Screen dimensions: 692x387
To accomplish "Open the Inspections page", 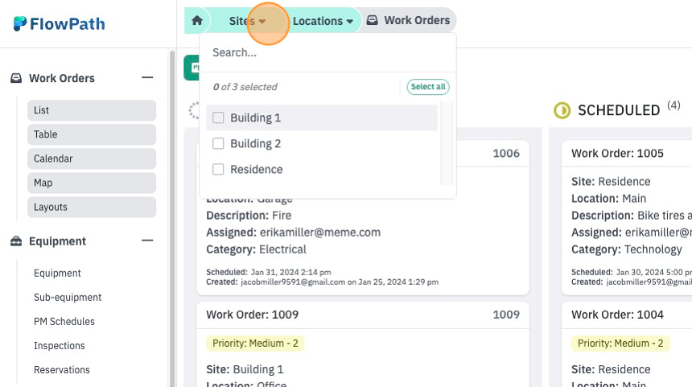I will click(x=59, y=345).
